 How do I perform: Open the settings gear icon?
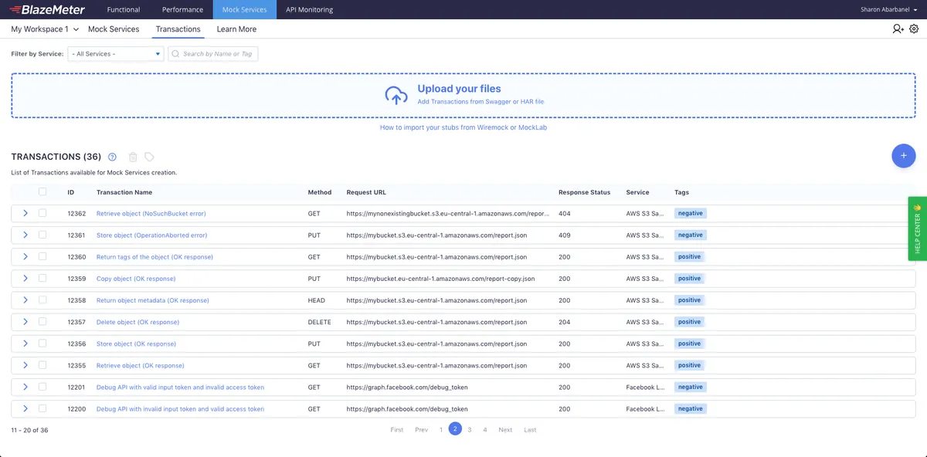click(914, 29)
